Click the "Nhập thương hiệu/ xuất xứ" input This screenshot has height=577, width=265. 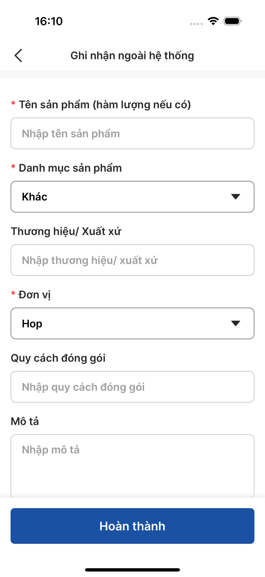tap(132, 260)
